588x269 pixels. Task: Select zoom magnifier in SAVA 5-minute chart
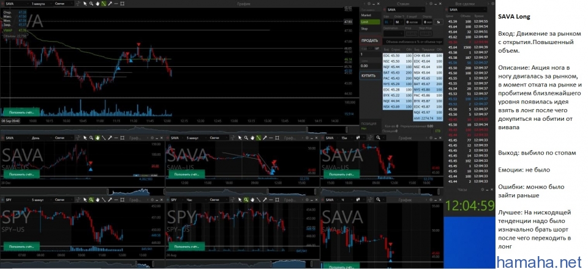coord(246,138)
